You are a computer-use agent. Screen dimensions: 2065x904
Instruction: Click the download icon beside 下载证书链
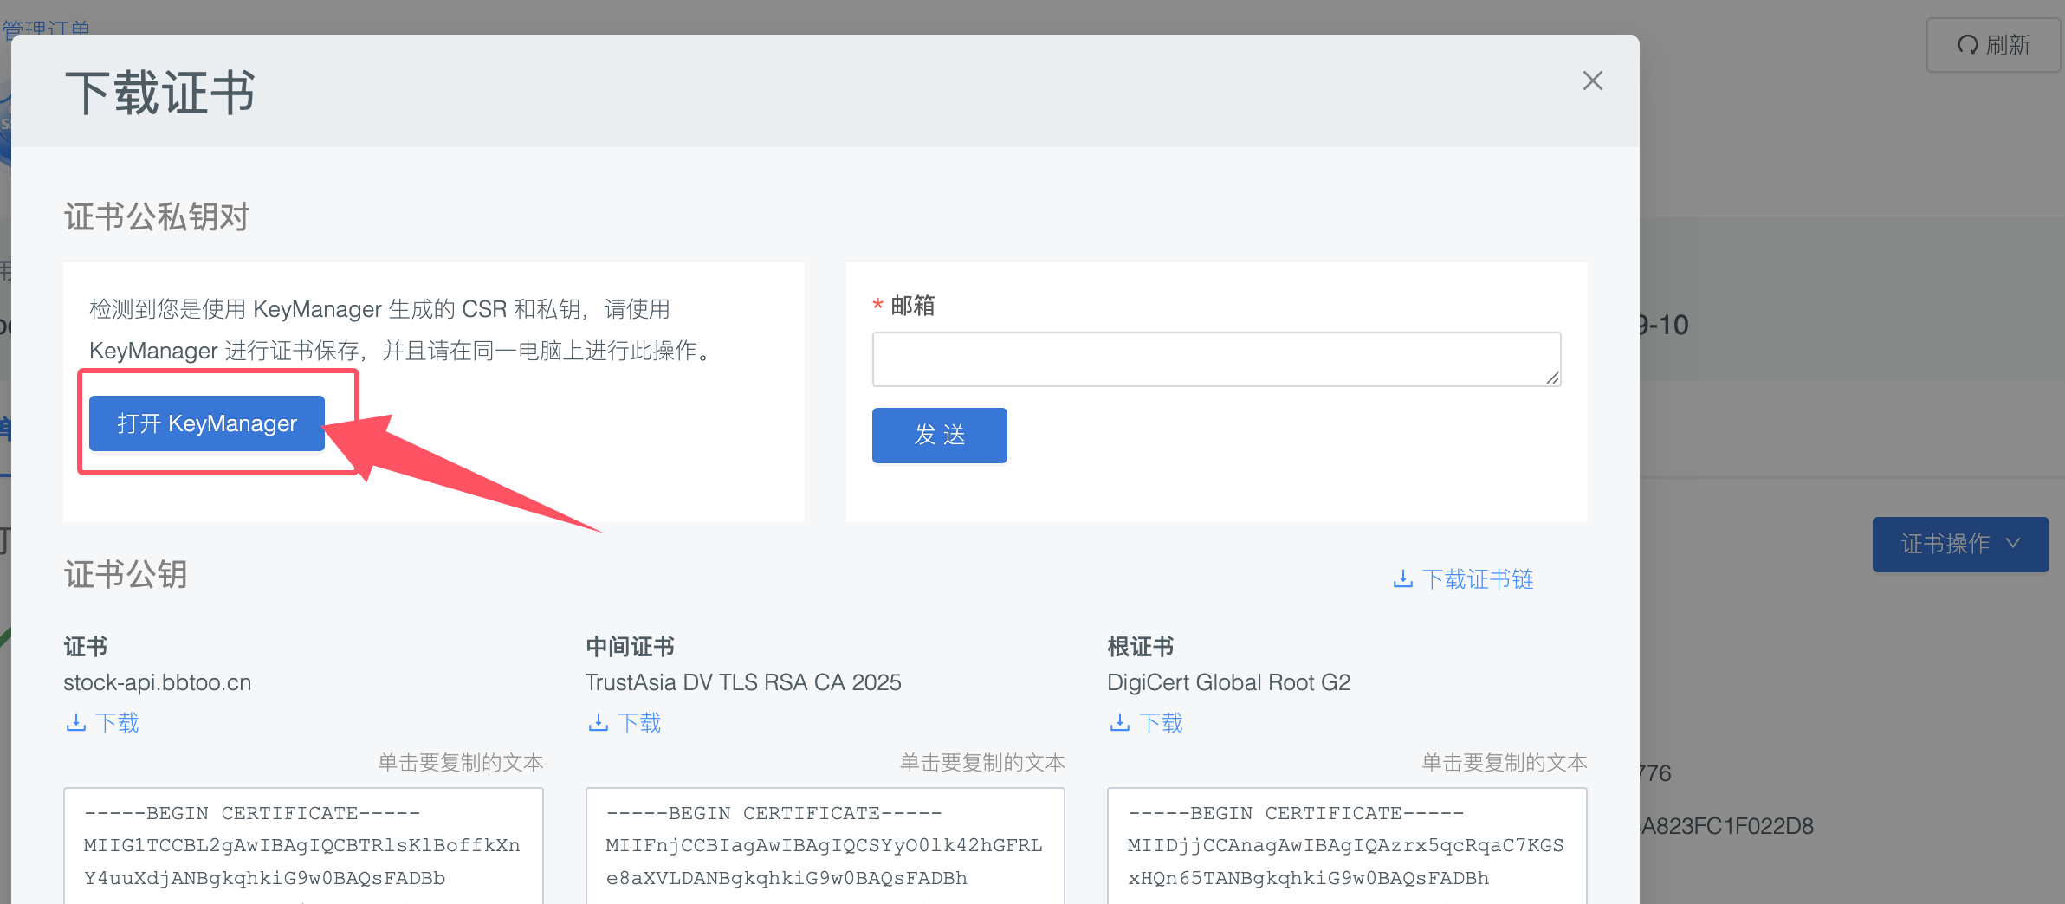(x=1402, y=578)
